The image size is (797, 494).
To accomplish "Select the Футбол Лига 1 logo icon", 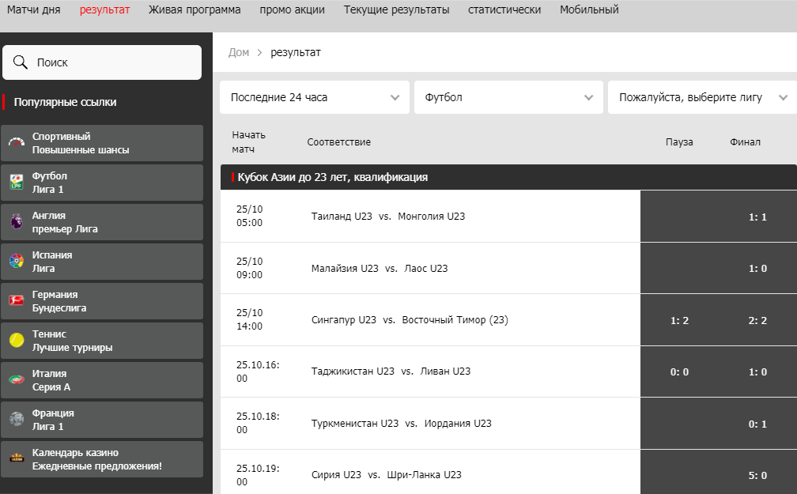I will pyautogui.click(x=17, y=182).
